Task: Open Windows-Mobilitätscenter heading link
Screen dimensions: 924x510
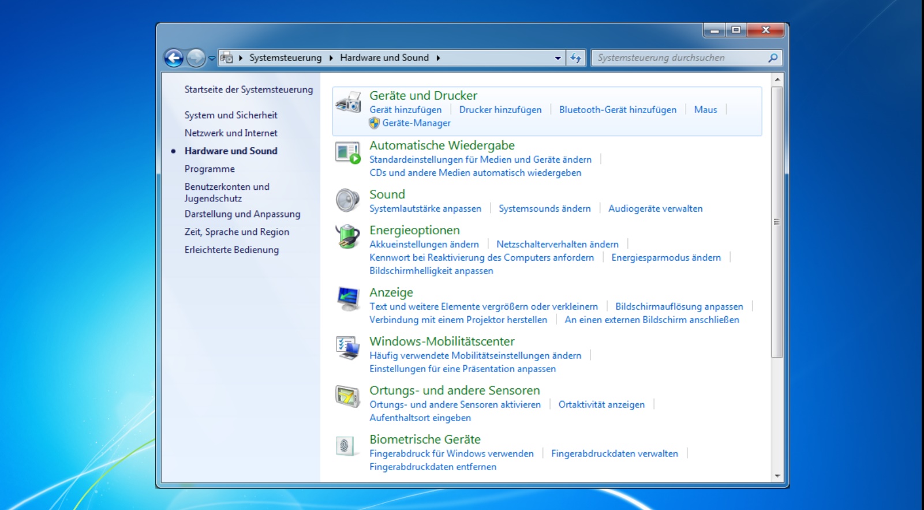Action: point(442,342)
